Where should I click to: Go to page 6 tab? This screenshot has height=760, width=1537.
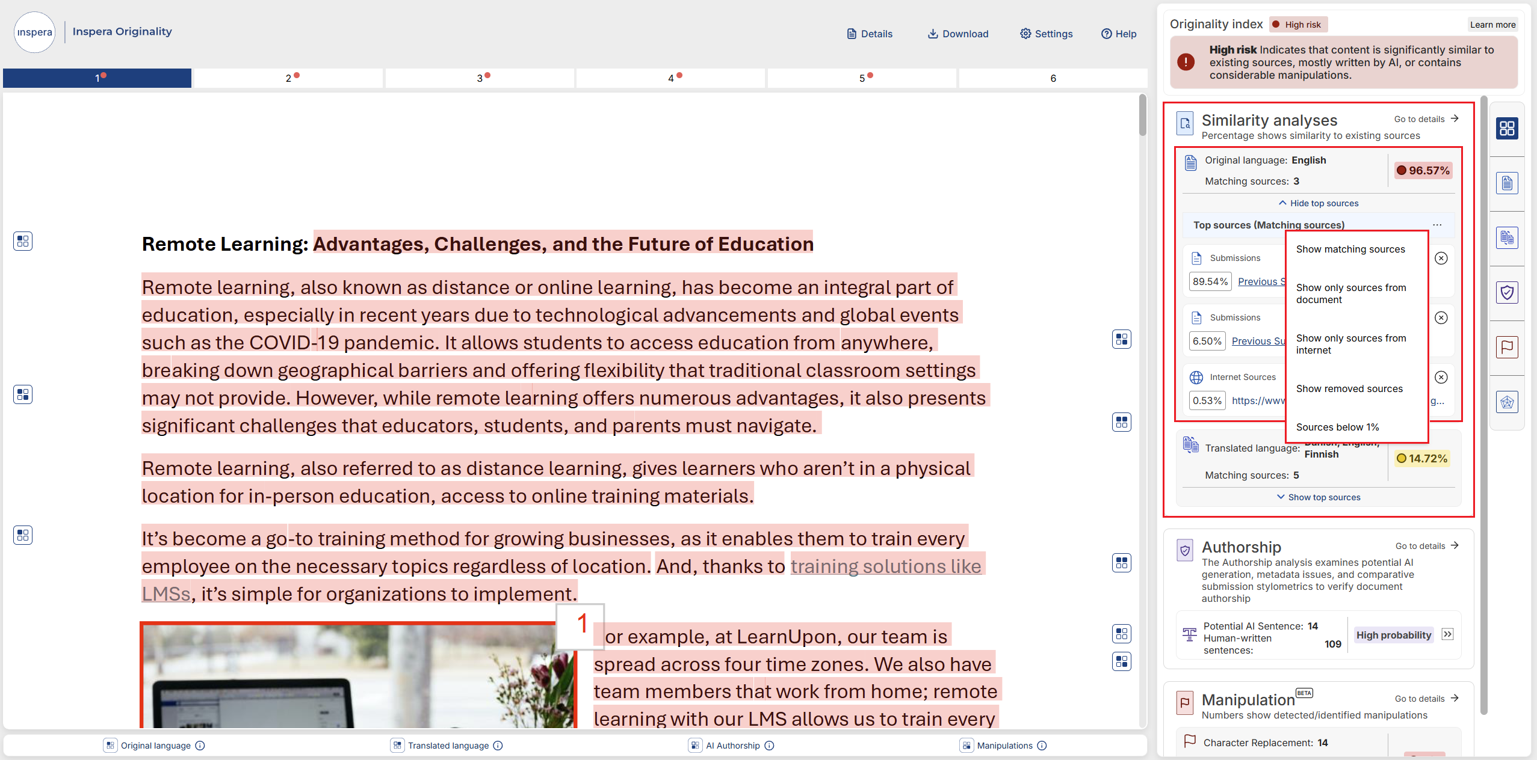click(x=1053, y=78)
